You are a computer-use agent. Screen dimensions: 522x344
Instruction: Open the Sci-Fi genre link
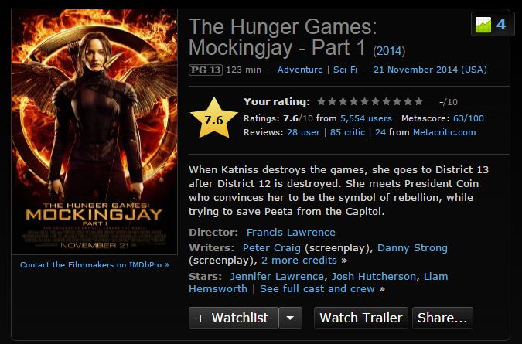point(345,70)
